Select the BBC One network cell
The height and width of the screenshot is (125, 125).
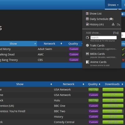tap(60, 106)
